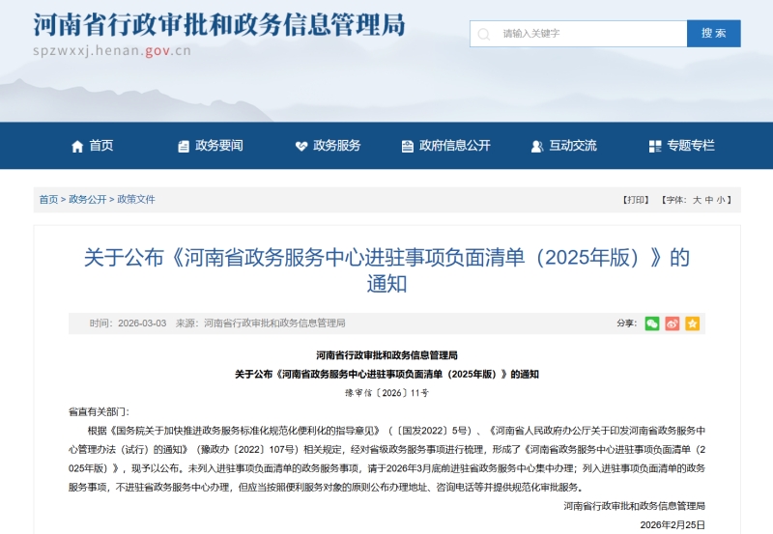773x534 pixels.
Task: Share article via WeChat icon
Action: point(652,323)
